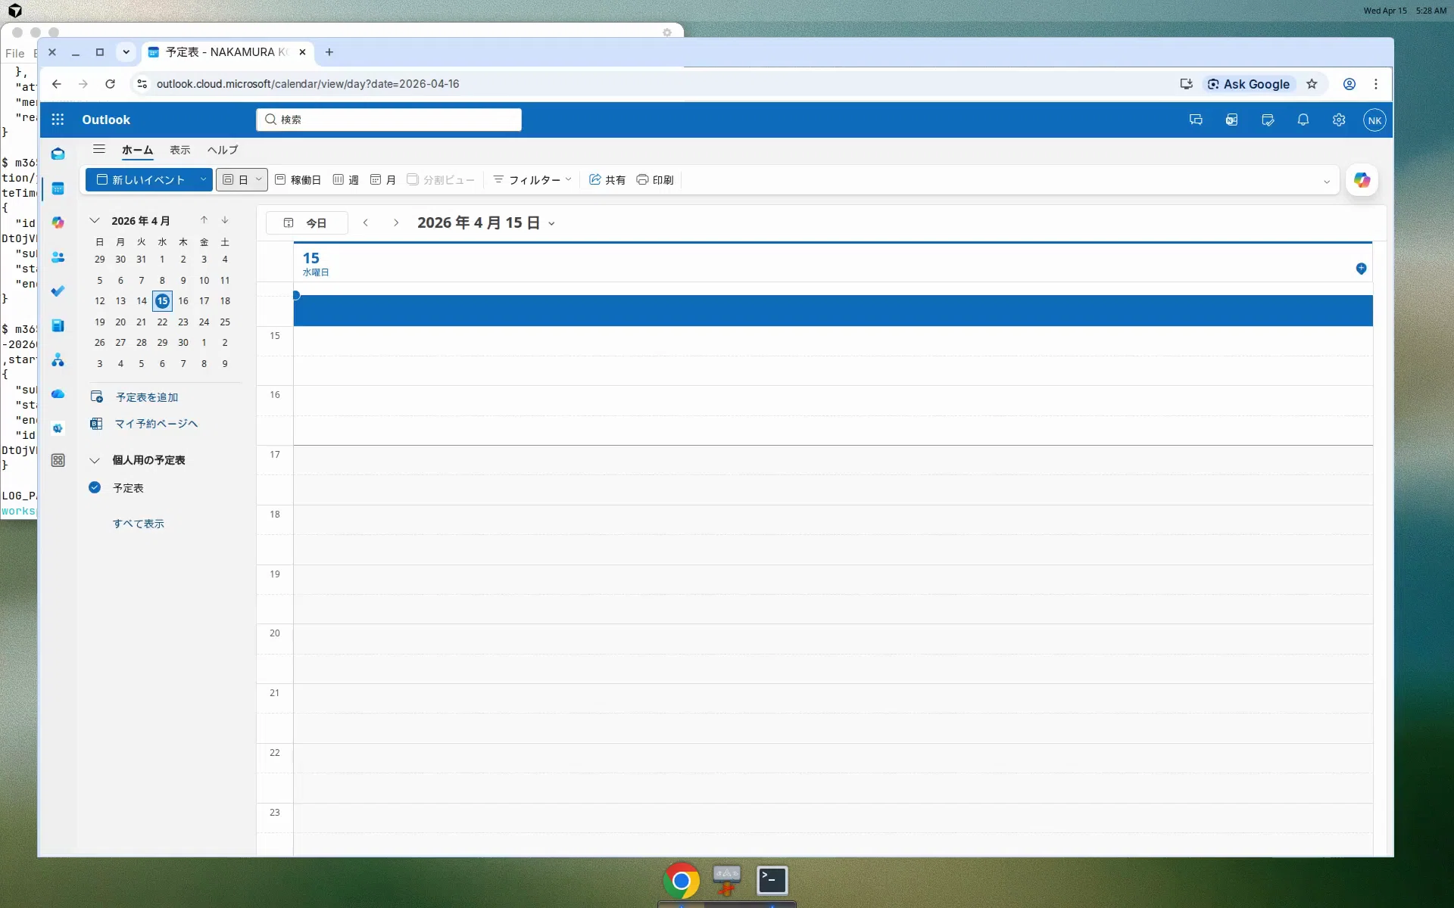1454x908 pixels.
Task: Open To Do checkmark in sidebar
Action: coord(58,291)
